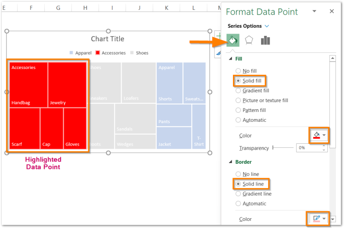Open the Effects pentagon tab

click(x=249, y=40)
